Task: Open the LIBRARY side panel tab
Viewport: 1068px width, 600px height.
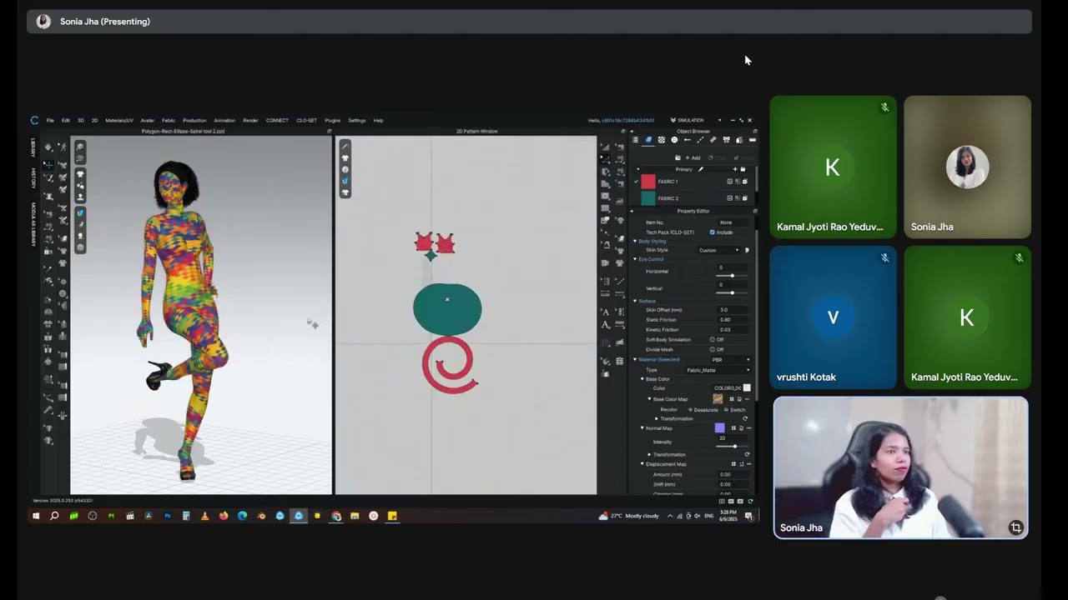Action: click(x=33, y=147)
